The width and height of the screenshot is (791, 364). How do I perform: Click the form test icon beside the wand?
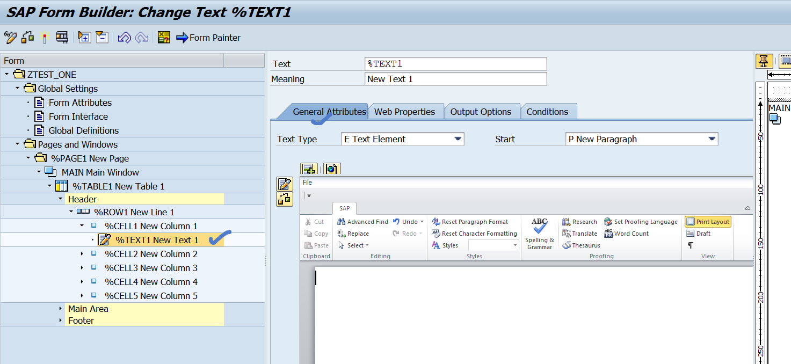pyautogui.click(x=62, y=38)
